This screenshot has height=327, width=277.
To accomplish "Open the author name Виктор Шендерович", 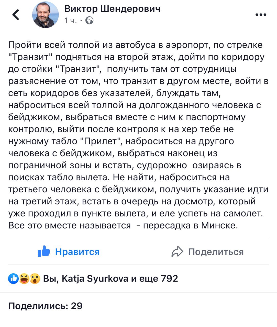I will point(112,9).
